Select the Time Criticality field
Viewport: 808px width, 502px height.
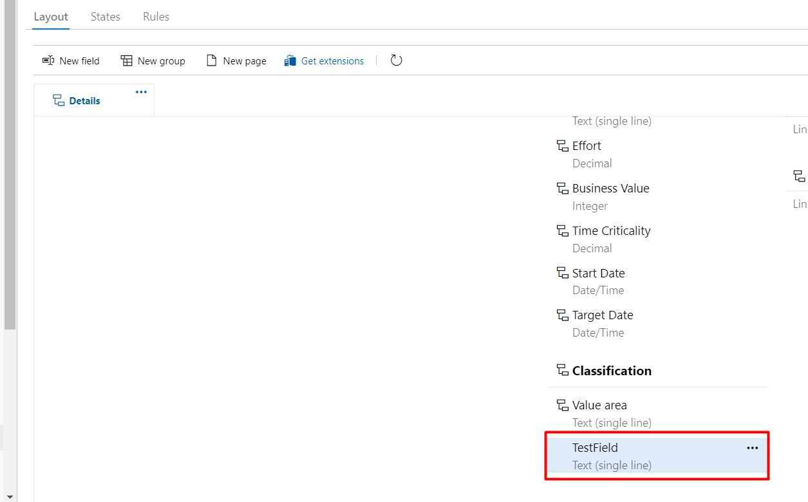(657, 239)
